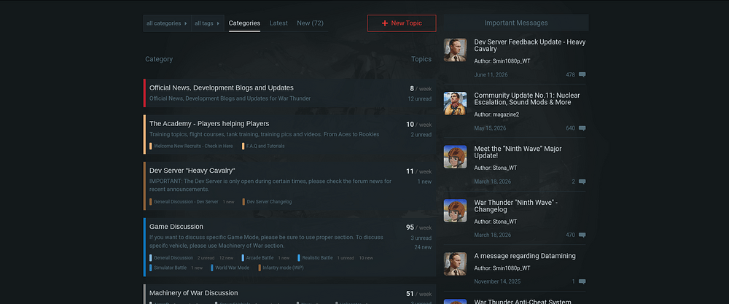729x304 pixels.
Task: Click avatar beside Dev Server Feedback Update
Action: (455, 50)
